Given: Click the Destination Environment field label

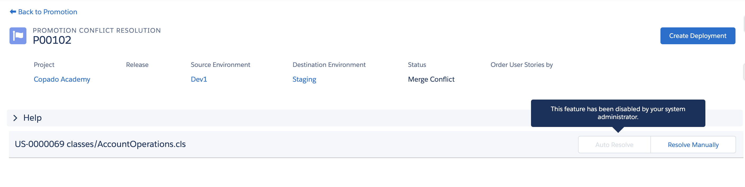Looking at the screenshot, I should 329,65.
